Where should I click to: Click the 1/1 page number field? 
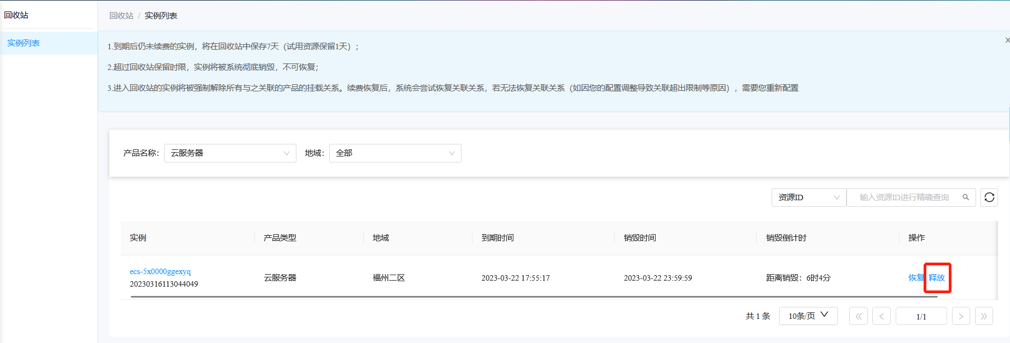[x=921, y=316]
